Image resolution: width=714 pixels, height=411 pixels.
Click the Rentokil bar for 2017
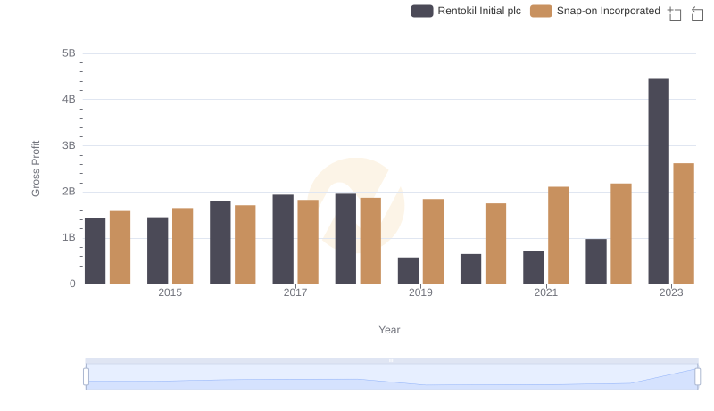[283, 240]
